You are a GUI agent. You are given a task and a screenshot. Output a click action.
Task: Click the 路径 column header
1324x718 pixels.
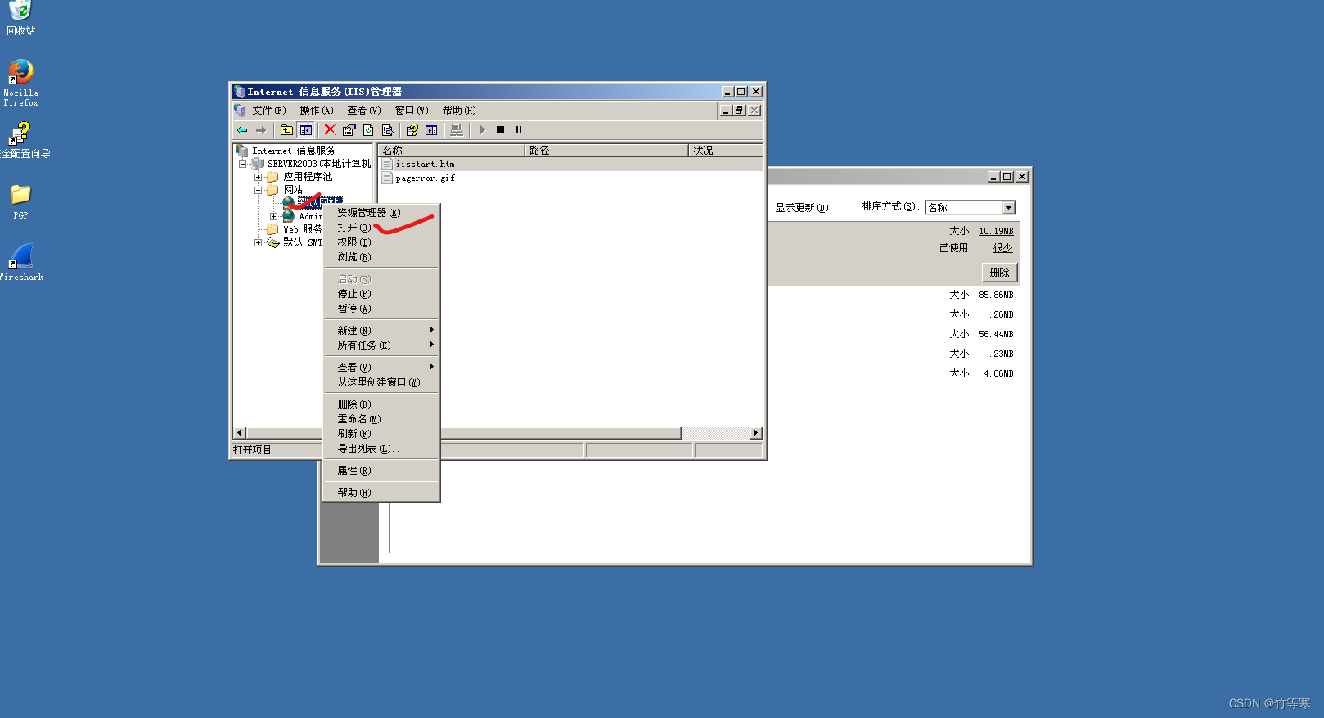pyautogui.click(x=606, y=151)
